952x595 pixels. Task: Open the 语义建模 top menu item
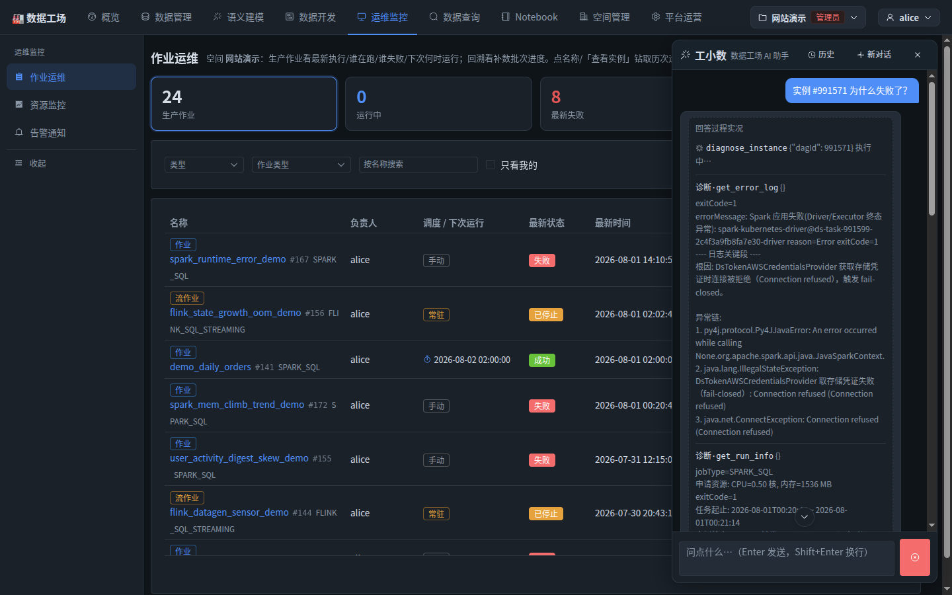(x=239, y=17)
